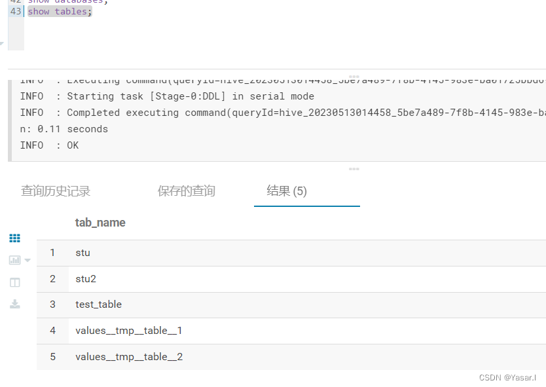Place cursor in 'show tables;' editor line

(60, 12)
